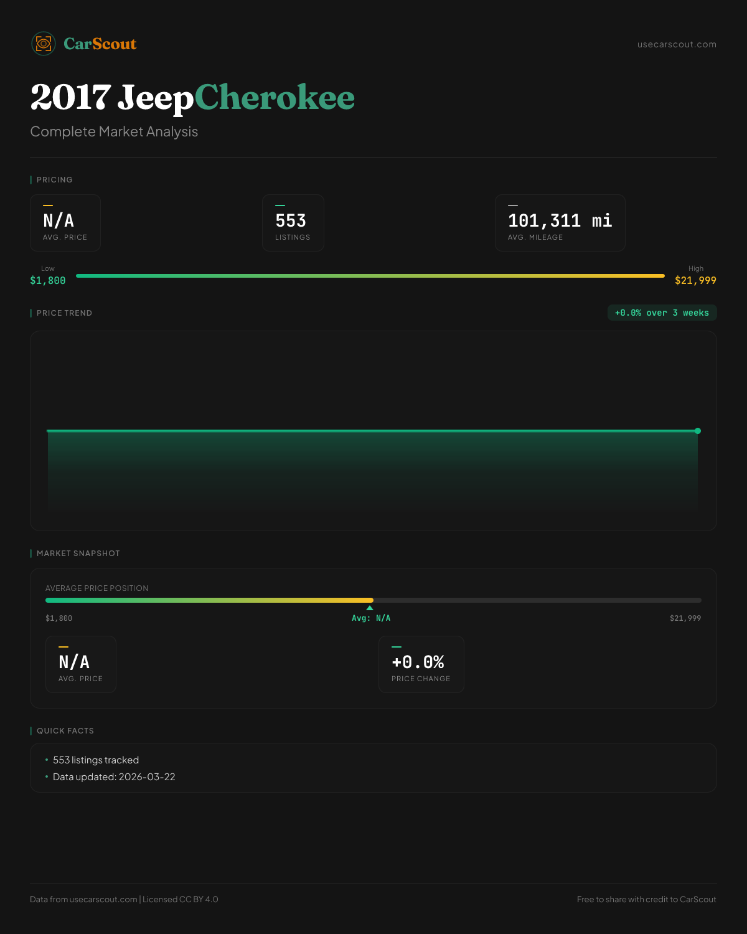Click the end data point on the price trend line
This screenshot has height=934, width=747.
point(698,431)
